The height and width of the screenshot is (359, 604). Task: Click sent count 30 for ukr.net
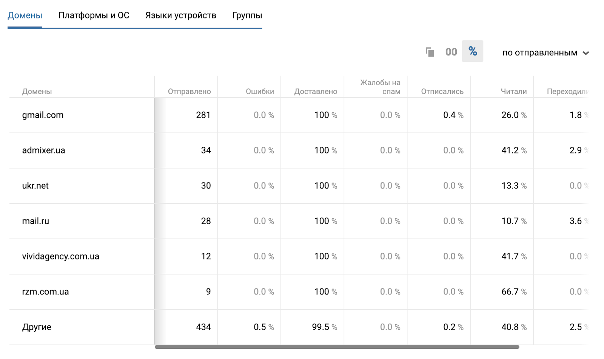click(x=206, y=186)
